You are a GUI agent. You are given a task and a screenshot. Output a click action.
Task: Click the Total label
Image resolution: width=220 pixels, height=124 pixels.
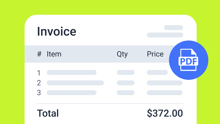point(48,113)
